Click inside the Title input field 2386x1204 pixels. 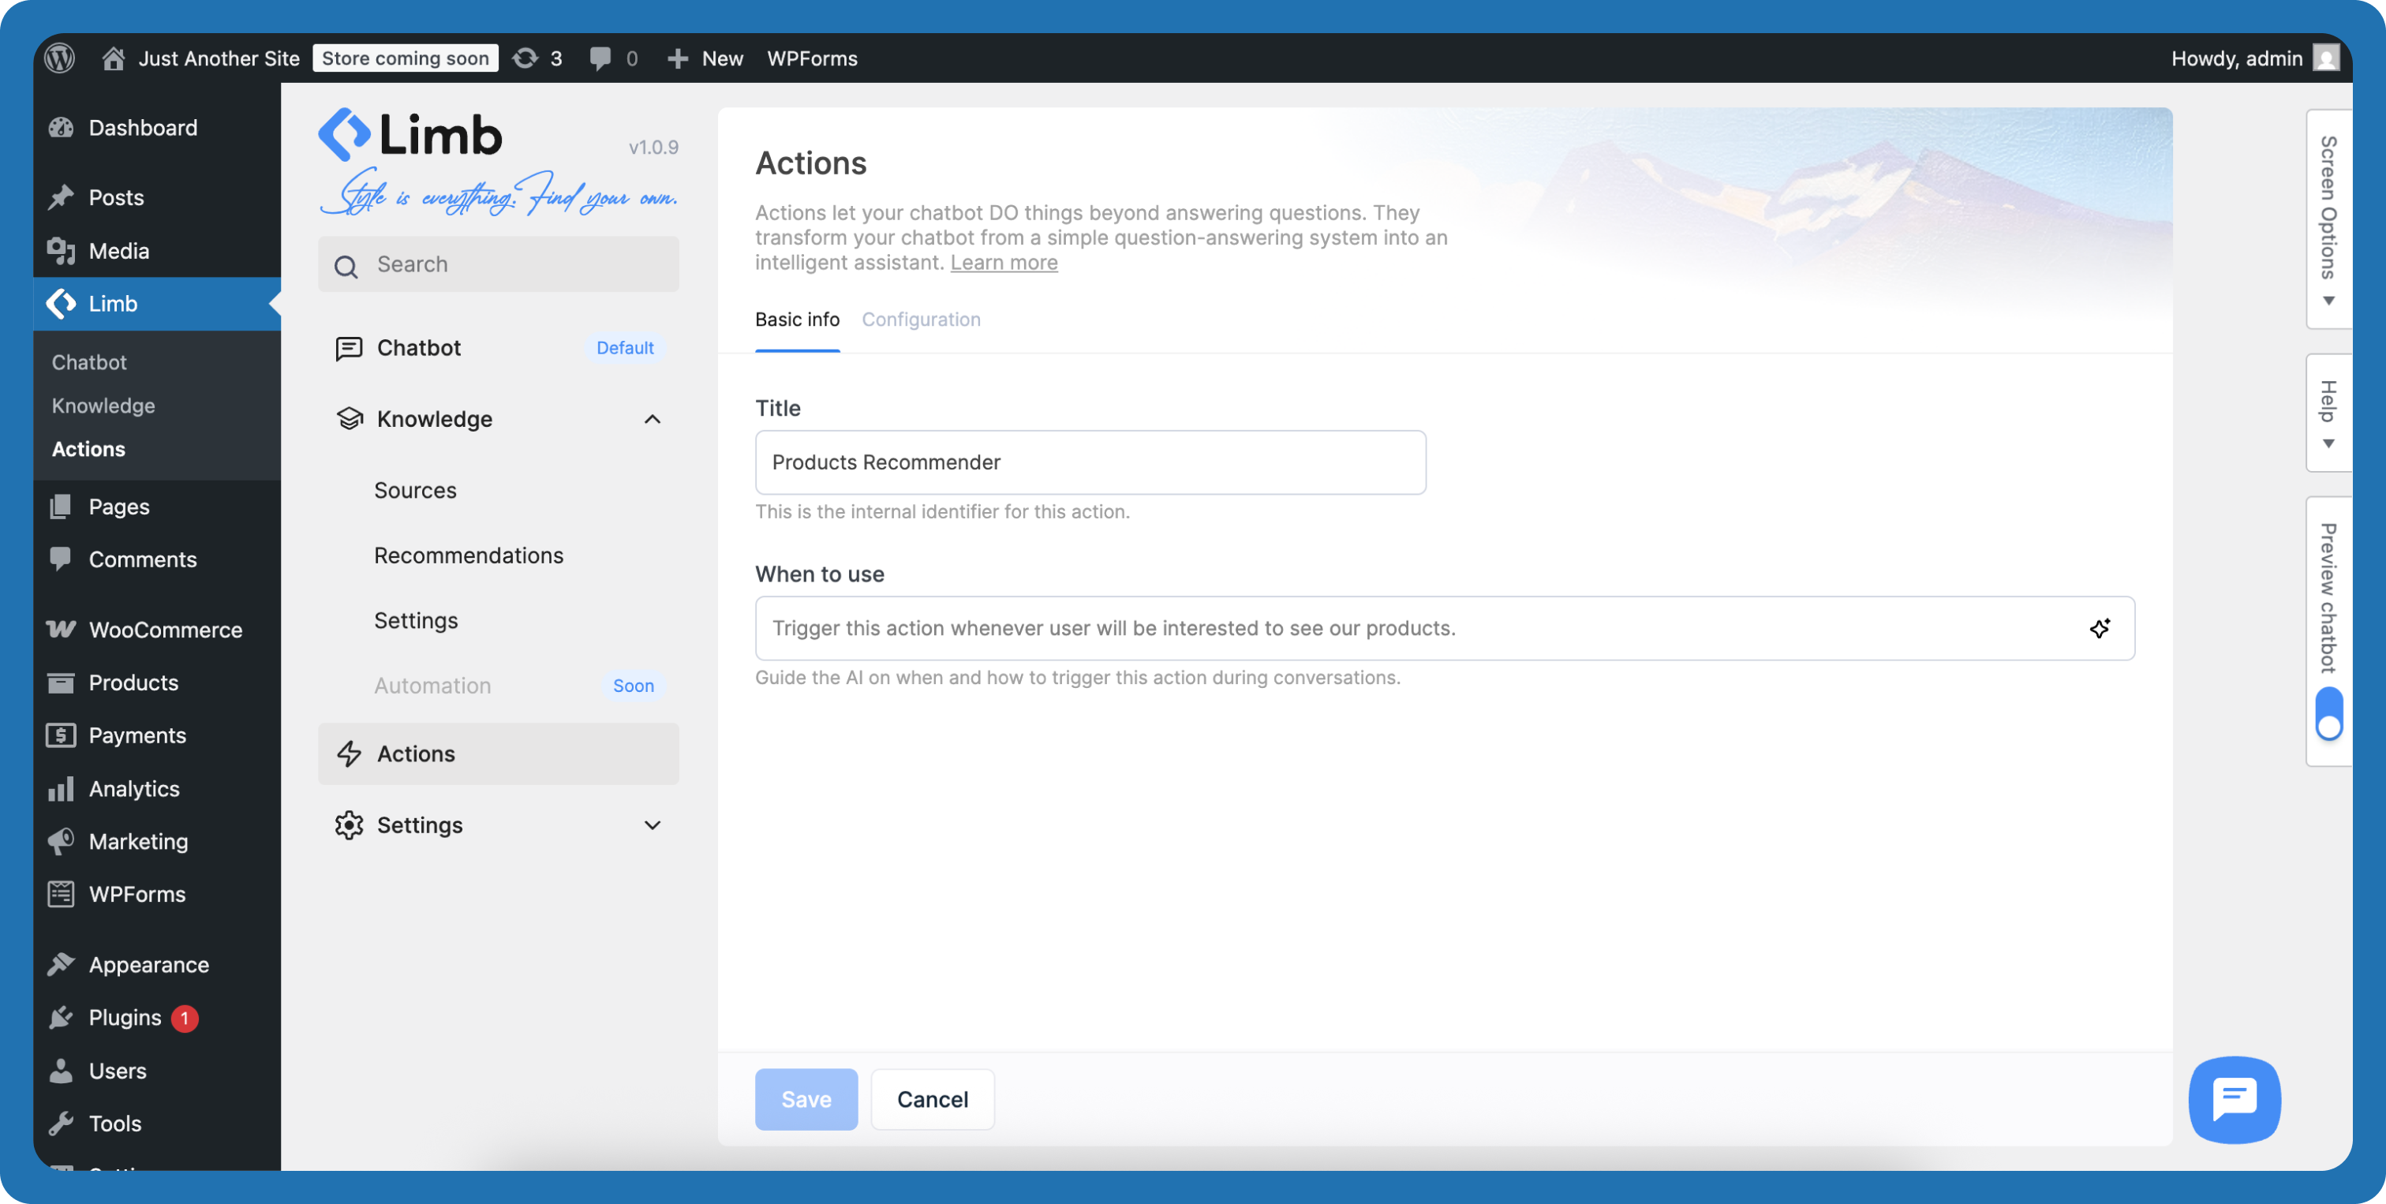pyautogui.click(x=1090, y=462)
